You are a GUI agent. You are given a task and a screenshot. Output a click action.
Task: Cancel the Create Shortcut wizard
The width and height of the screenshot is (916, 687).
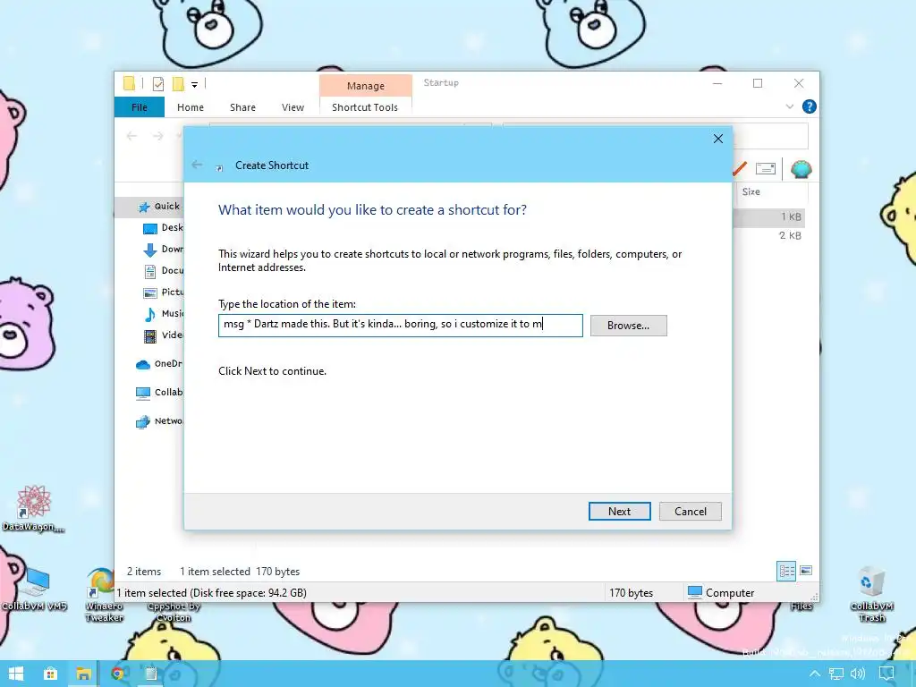click(x=690, y=511)
